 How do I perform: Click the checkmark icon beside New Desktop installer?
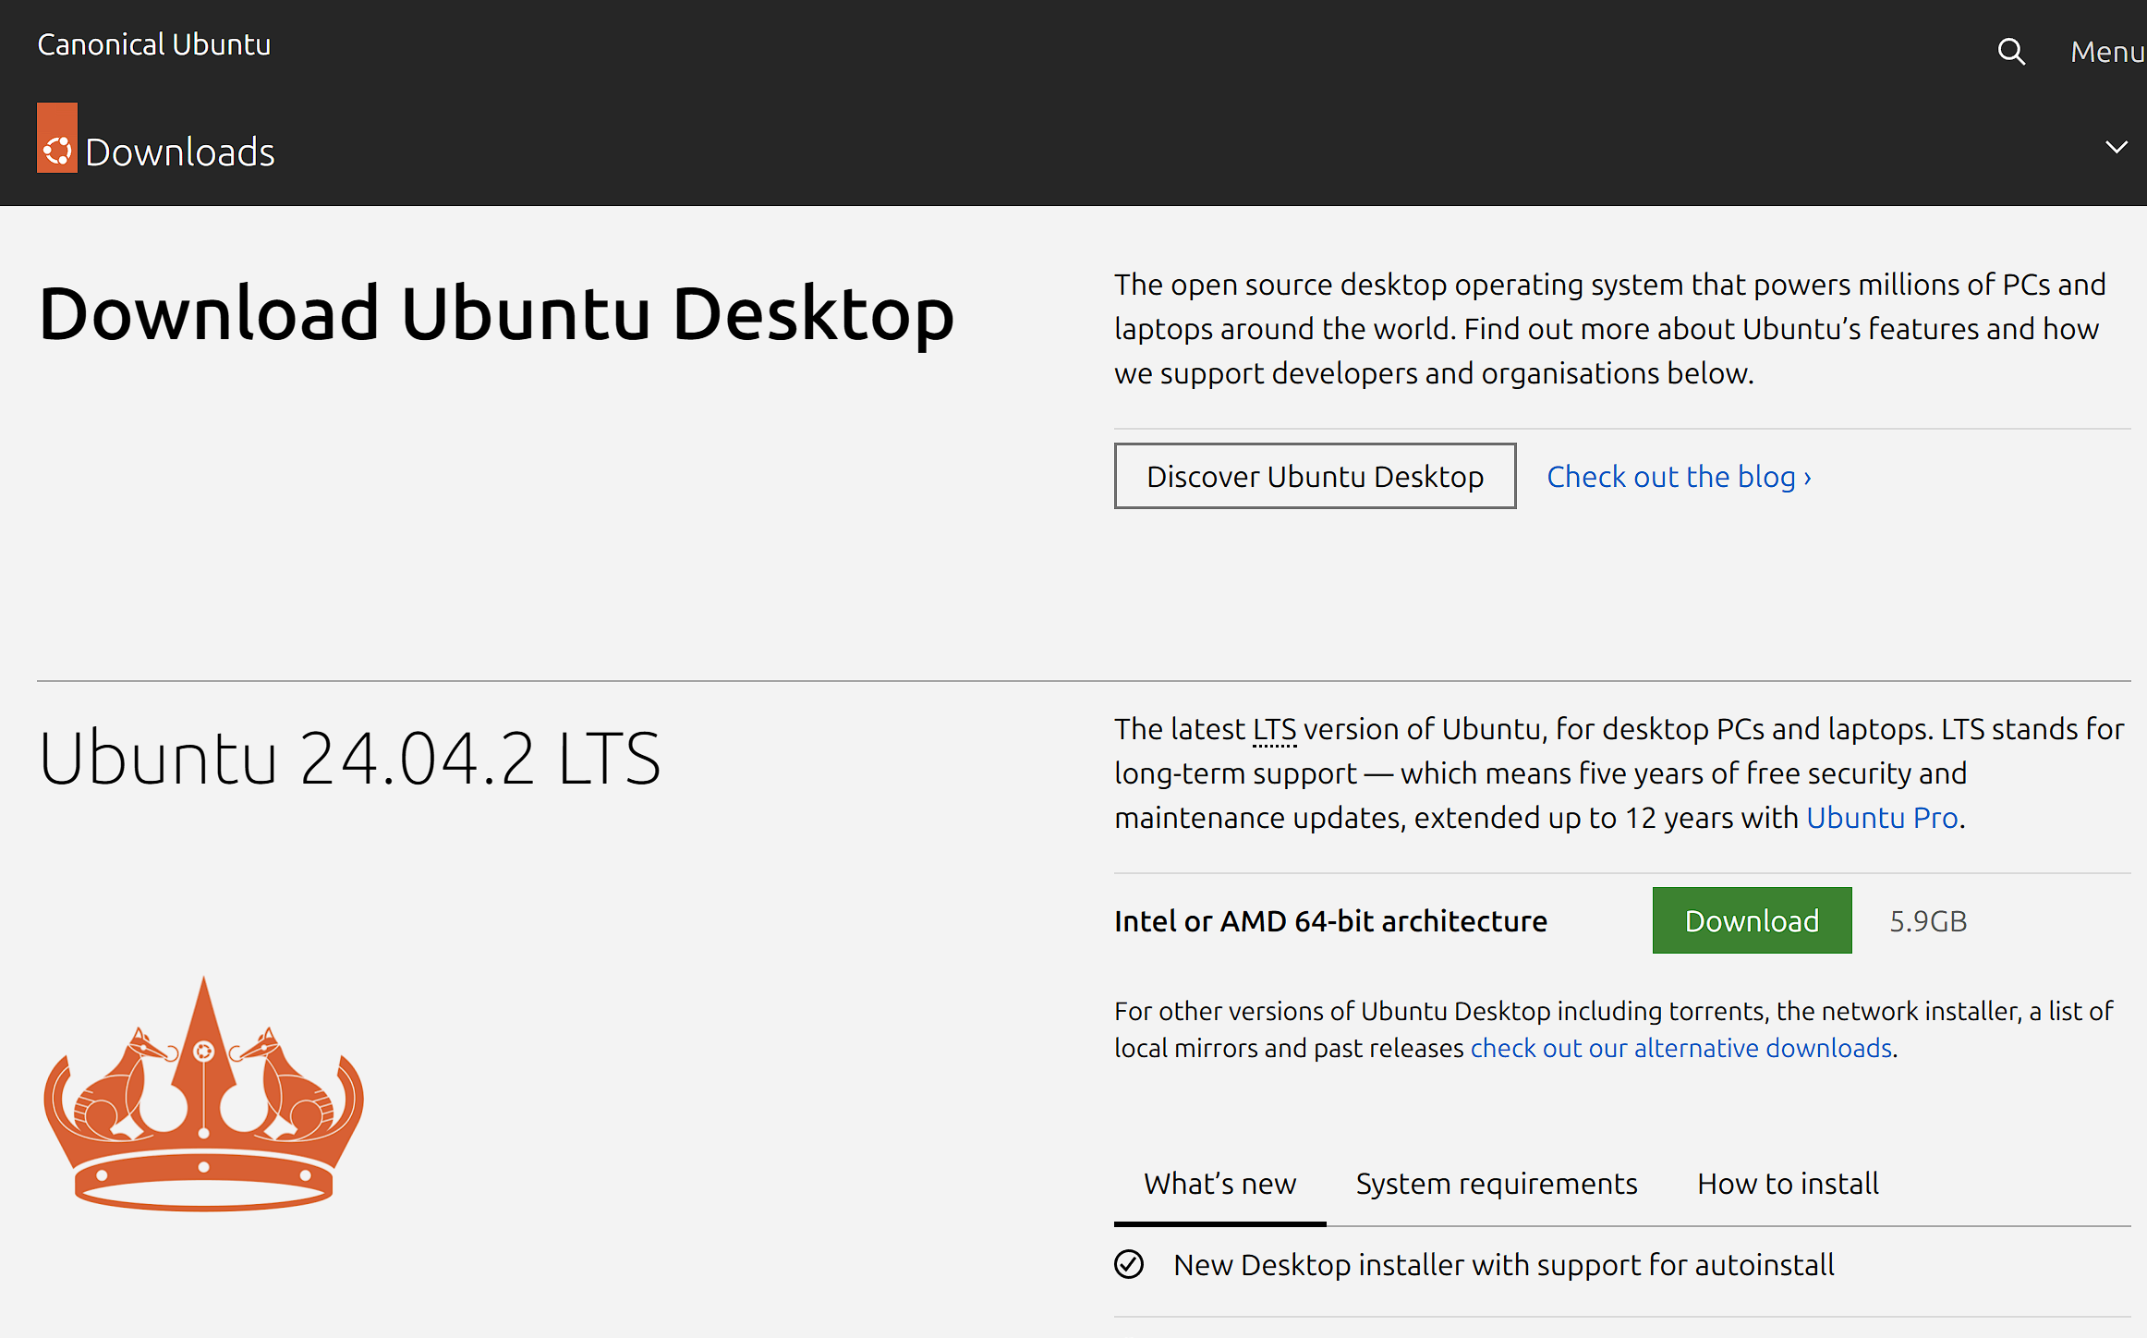(1129, 1264)
